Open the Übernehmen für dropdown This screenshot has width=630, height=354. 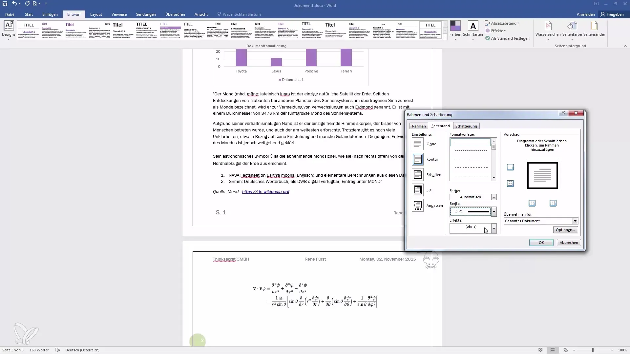tap(575, 221)
